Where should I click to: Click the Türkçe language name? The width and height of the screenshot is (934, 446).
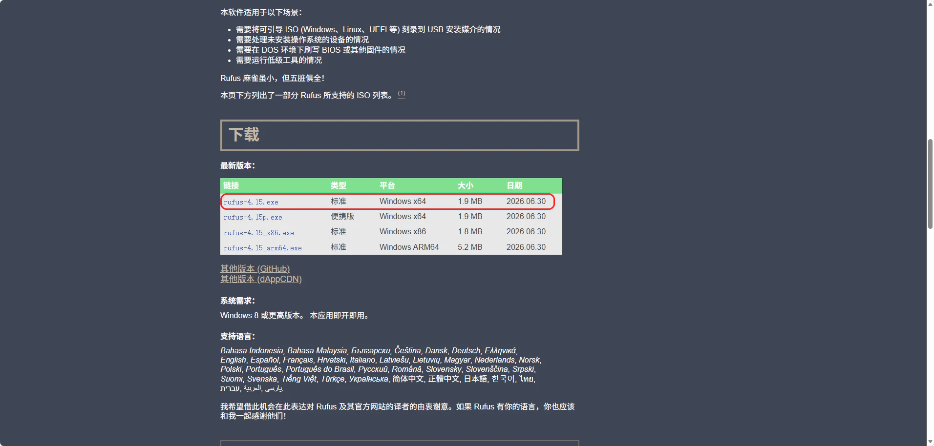pyautogui.click(x=333, y=379)
